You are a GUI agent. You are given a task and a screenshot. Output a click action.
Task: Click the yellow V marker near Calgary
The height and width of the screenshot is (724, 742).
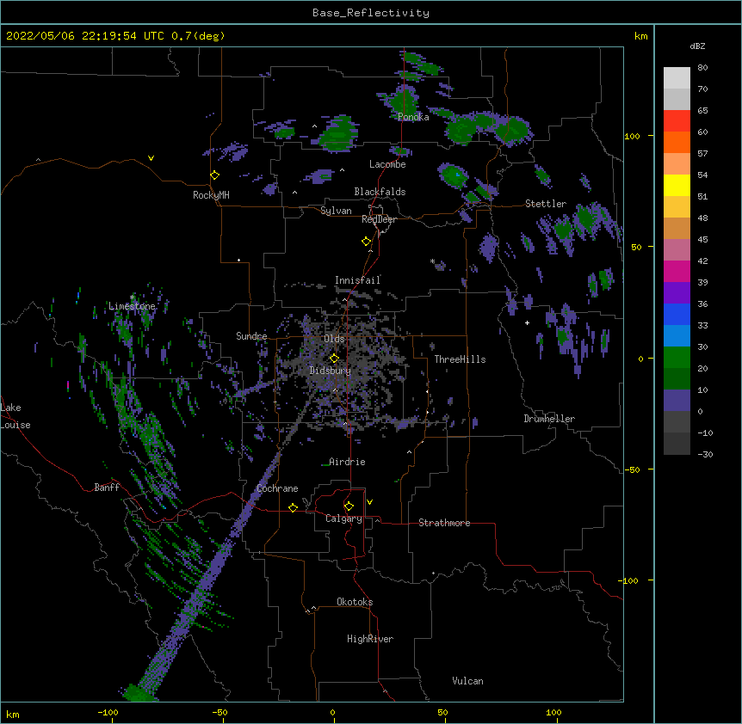pyautogui.click(x=369, y=502)
